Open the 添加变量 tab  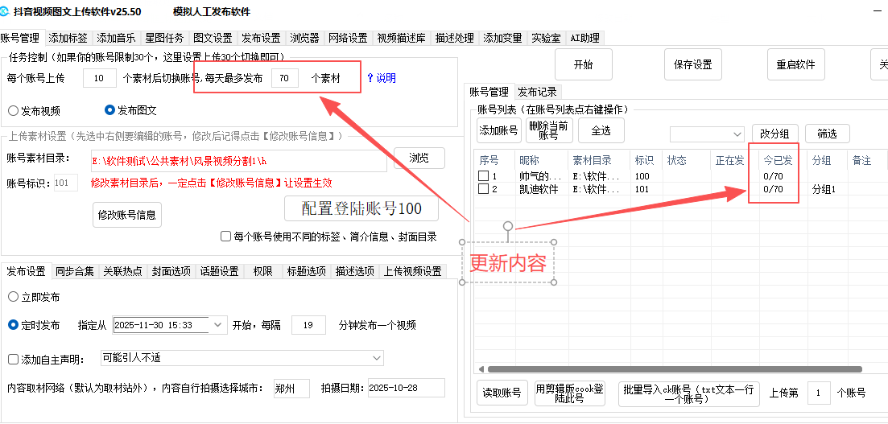coord(503,38)
